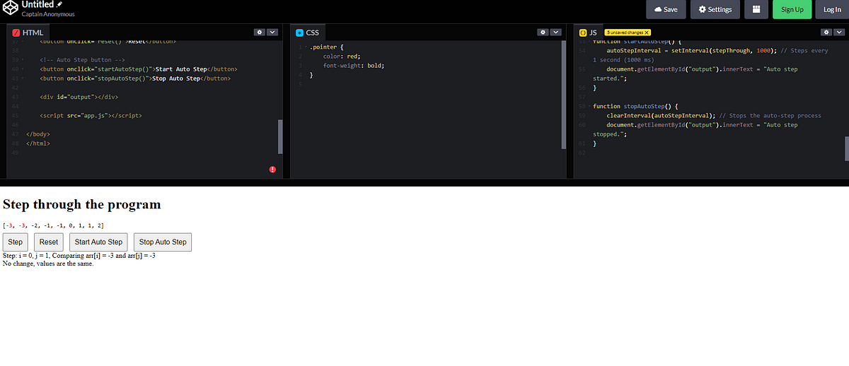Screen dimensions: 849x366
Task: Click the CSS editor vertical scrollbar
Action: point(563,95)
